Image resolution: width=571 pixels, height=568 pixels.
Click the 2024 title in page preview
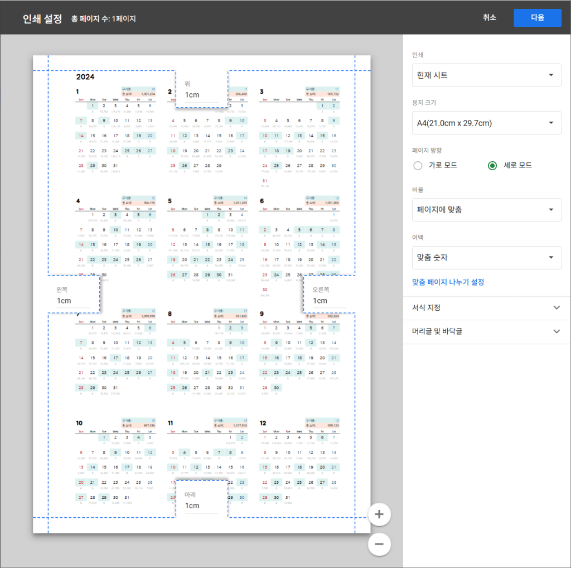click(85, 77)
